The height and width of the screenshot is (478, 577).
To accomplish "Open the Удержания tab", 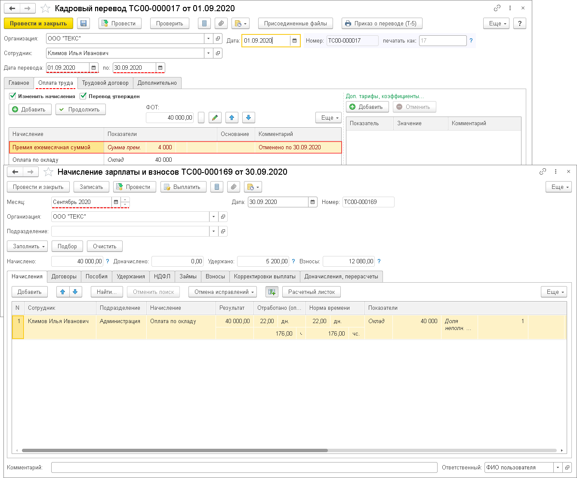I will point(131,277).
